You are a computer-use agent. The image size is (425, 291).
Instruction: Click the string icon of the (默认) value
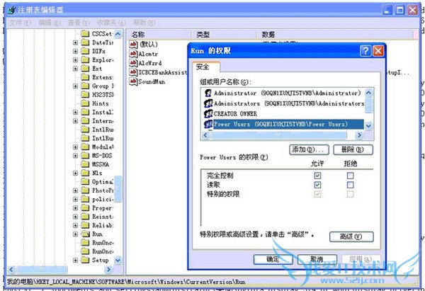(133, 44)
